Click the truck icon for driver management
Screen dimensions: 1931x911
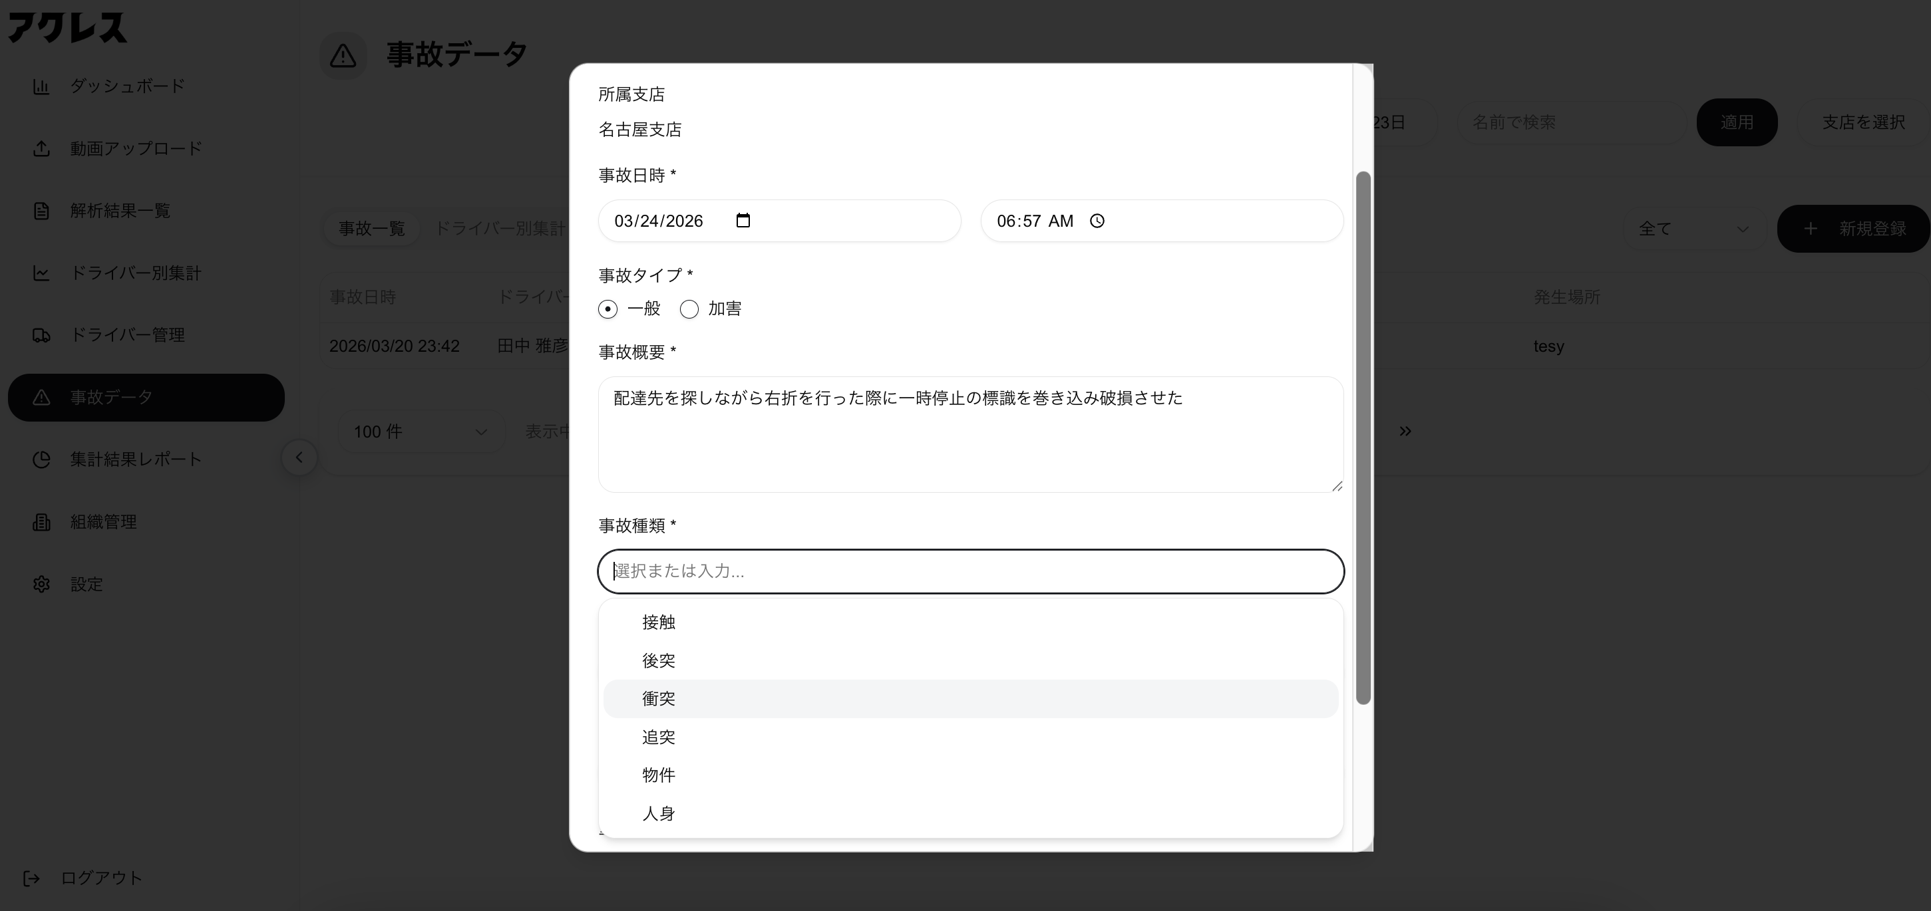[41, 335]
